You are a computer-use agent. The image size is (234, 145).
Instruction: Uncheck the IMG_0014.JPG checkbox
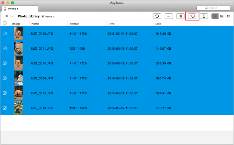(x=5, y=108)
